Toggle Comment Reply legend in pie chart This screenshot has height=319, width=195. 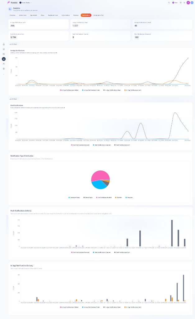(75, 197)
